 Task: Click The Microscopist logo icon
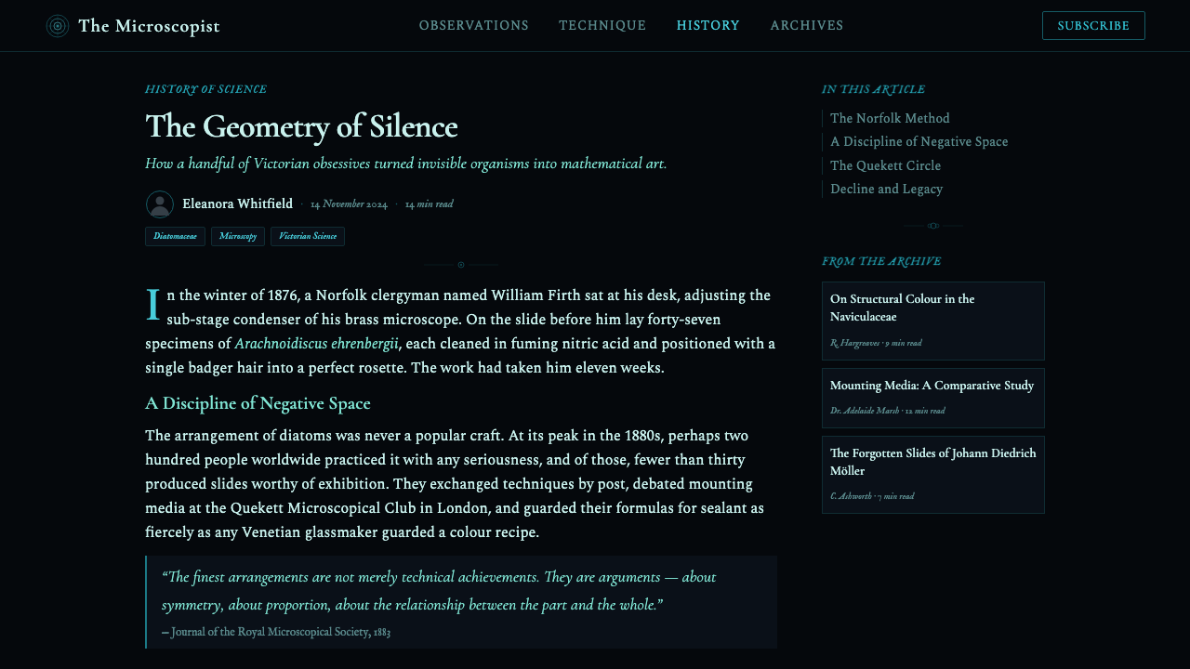point(58,26)
